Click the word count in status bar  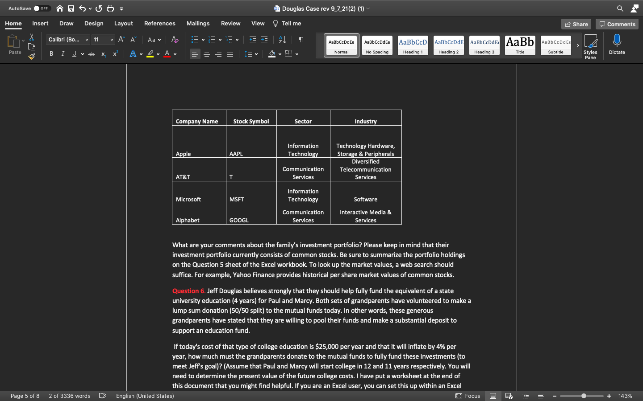[69, 396]
